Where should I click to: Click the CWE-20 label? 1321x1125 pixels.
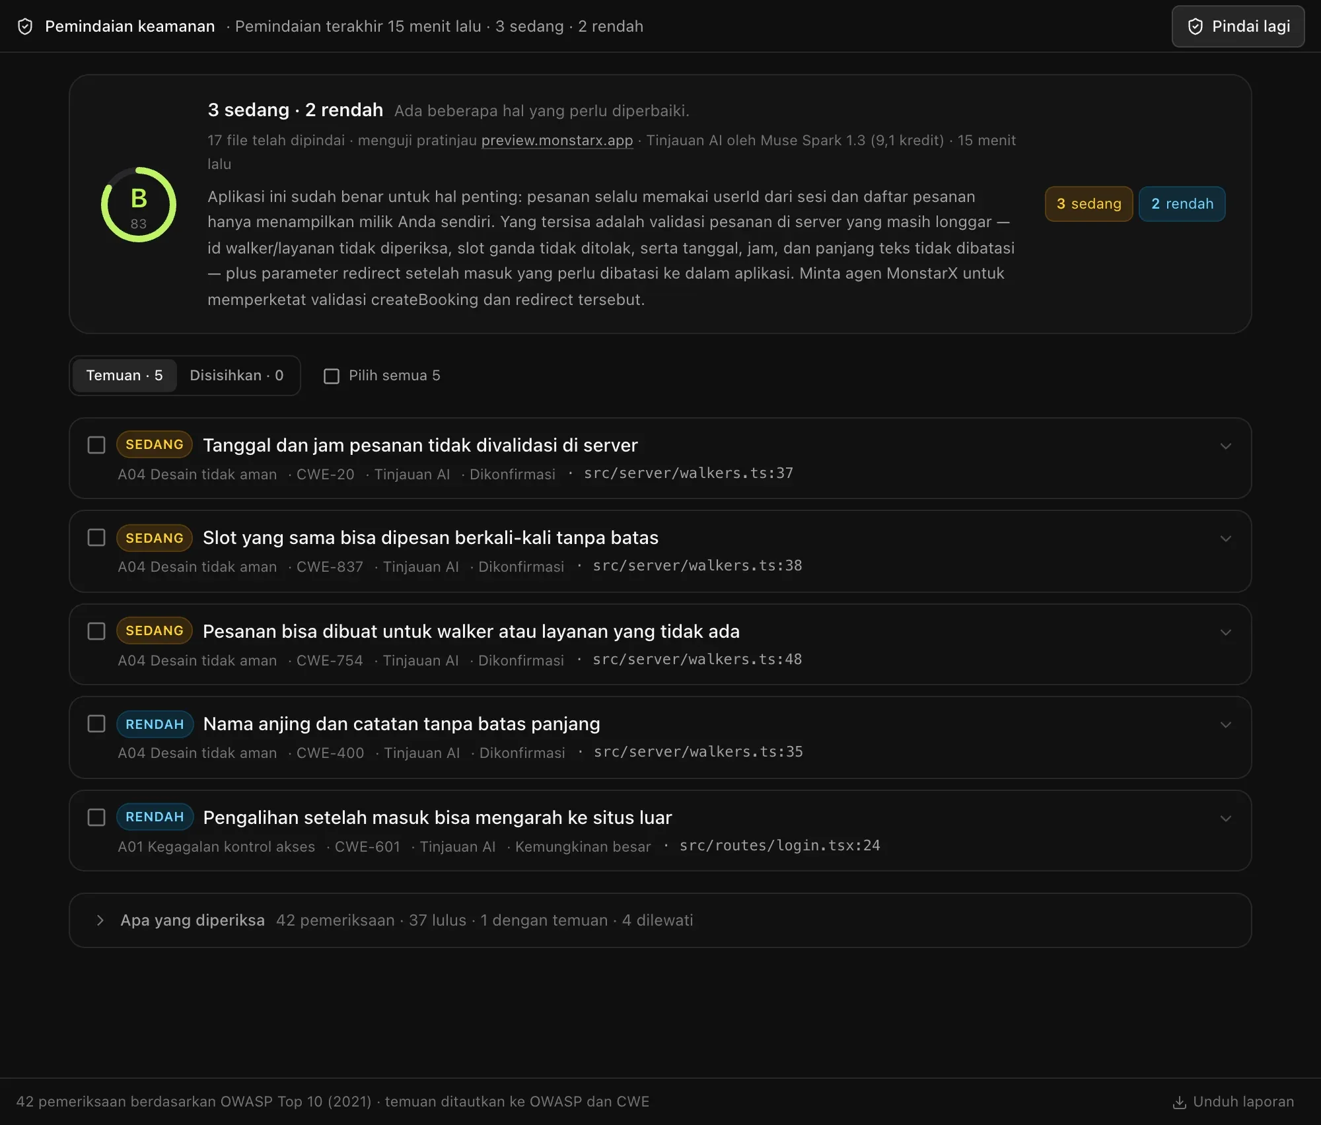coord(326,475)
